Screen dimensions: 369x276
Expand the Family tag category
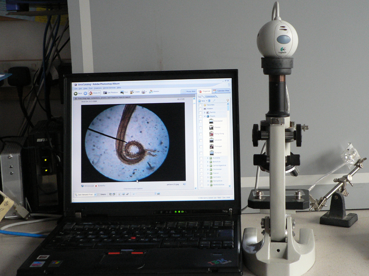coord(204,112)
